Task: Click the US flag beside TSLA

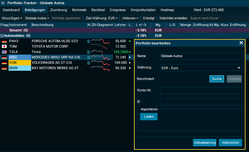Action: (x=4, y=52)
